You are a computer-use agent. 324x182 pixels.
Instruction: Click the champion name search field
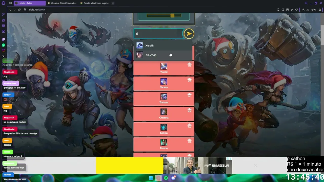click(158, 34)
